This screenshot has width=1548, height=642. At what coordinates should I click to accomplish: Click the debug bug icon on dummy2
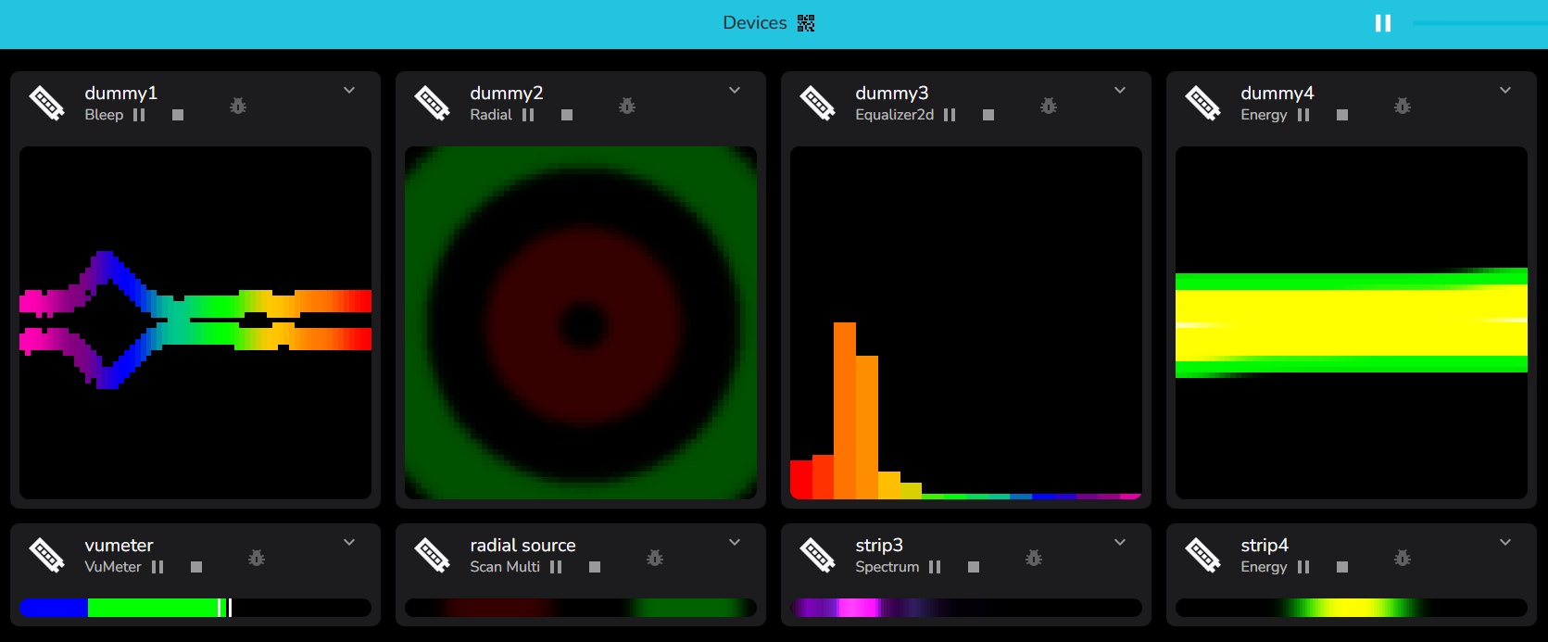[x=627, y=106]
